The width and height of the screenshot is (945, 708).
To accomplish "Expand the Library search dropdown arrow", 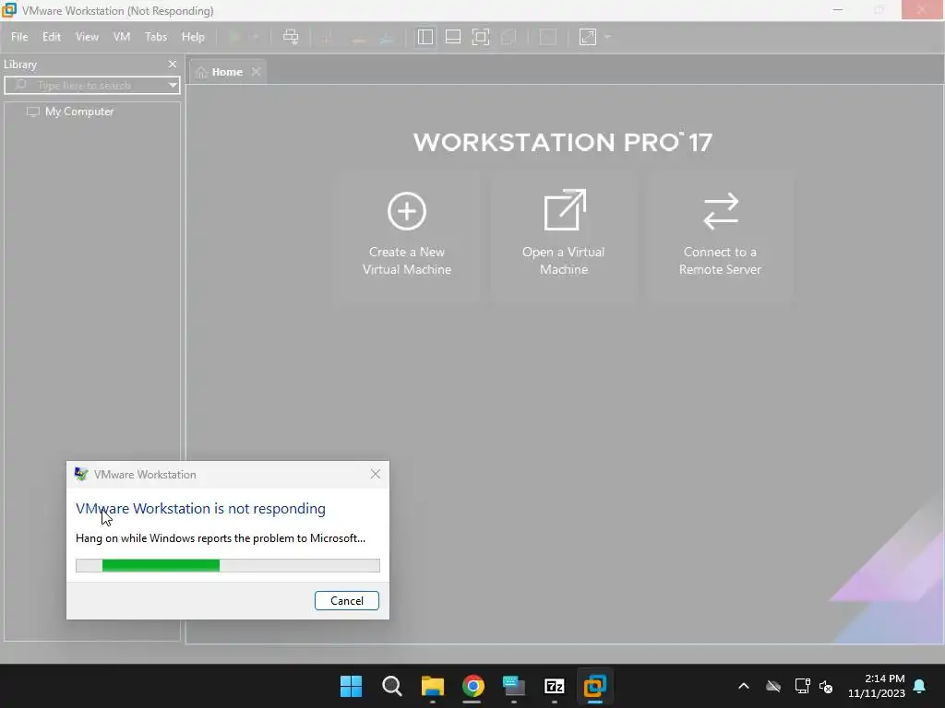I will point(173,86).
